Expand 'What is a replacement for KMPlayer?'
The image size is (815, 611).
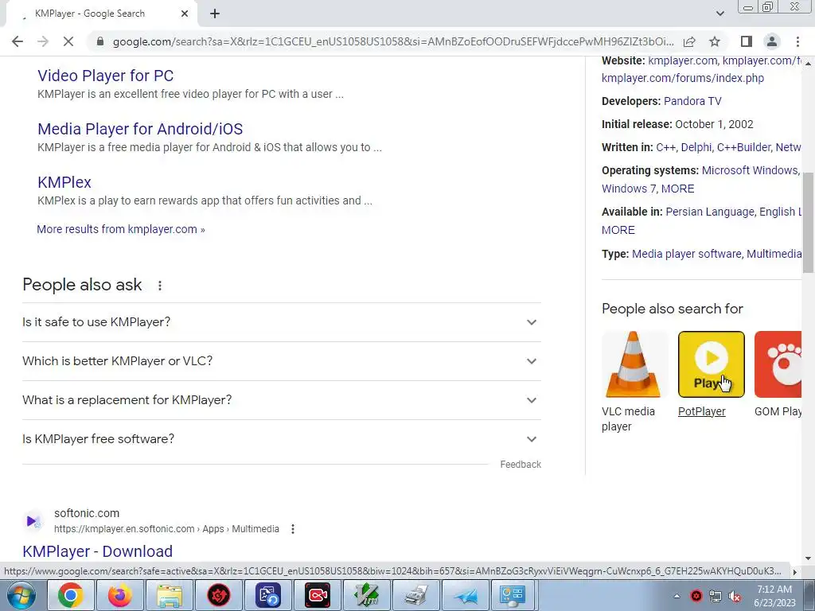pyautogui.click(x=282, y=400)
